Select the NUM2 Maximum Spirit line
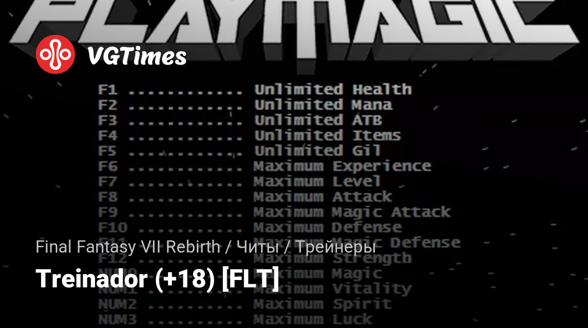588x328 pixels. (245, 304)
